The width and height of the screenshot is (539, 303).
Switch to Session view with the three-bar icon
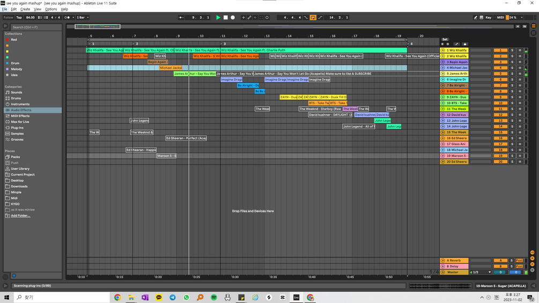click(x=534, y=33)
